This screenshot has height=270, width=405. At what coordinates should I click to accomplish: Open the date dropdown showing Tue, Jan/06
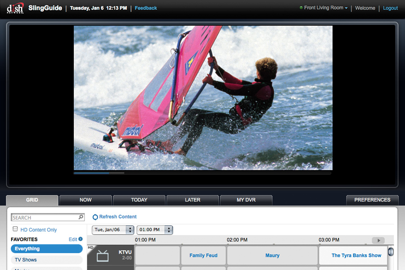pos(113,230)
